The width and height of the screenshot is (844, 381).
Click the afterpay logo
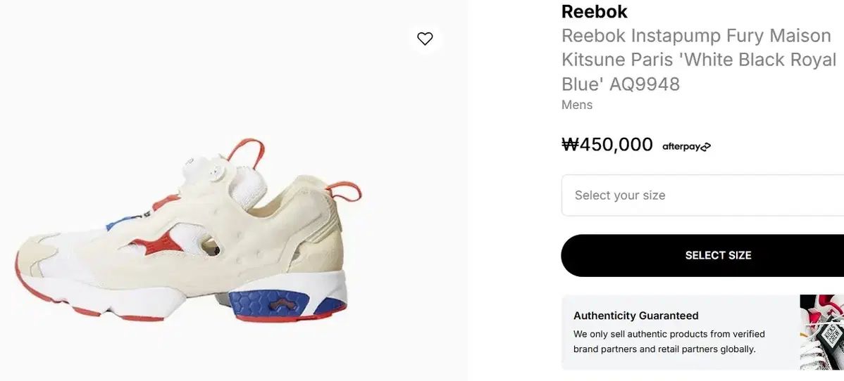(x=686, y=146)
